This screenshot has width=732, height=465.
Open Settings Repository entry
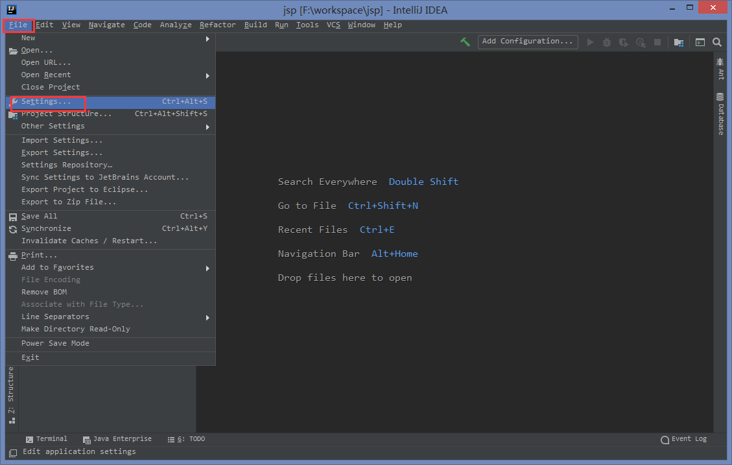click(111, 165)
